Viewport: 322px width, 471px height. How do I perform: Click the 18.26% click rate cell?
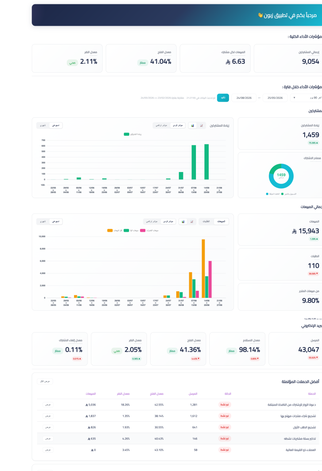point(125,405)
